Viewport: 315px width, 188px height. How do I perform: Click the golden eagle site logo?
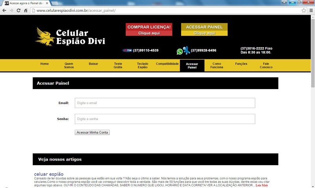tap(45, 37)
